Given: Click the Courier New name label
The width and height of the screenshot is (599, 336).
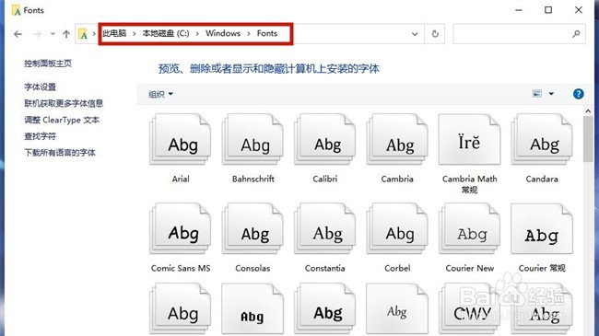Looking at the screenshot, I should (469, 268).
